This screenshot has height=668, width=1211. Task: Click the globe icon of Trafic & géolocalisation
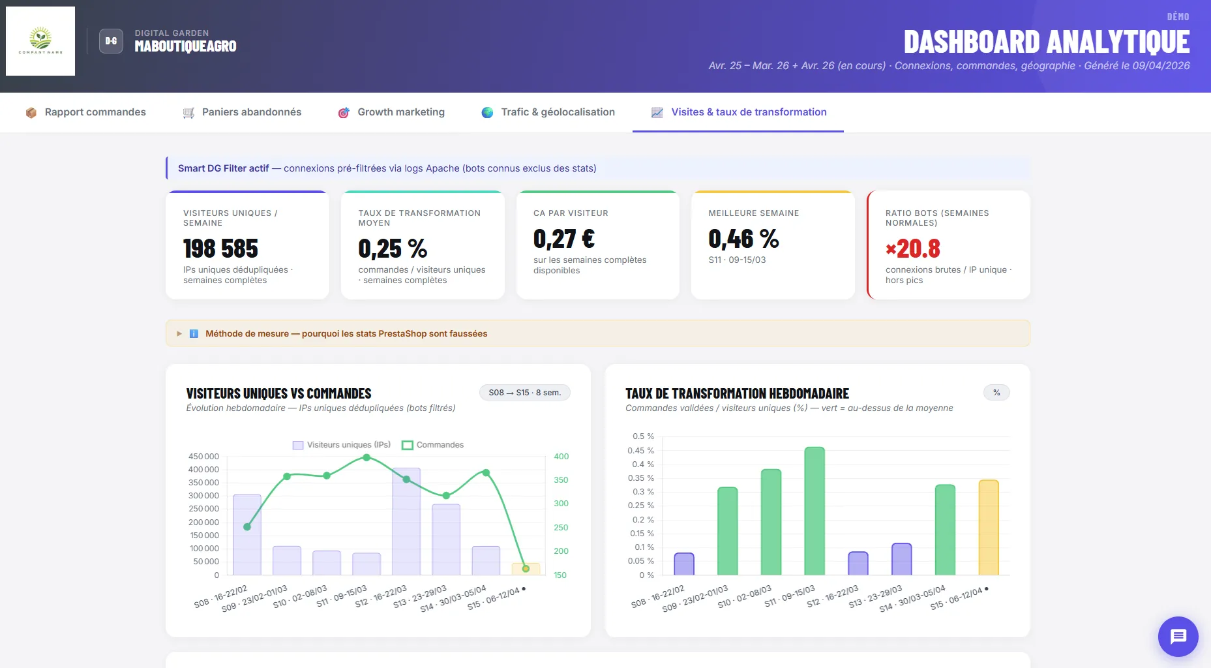[x=487, y=112]
